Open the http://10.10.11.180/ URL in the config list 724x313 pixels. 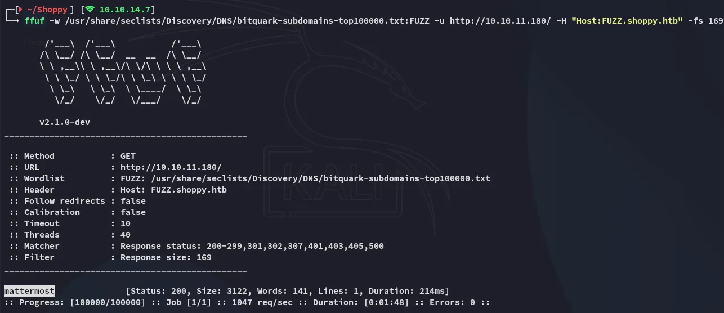(171, 167)
